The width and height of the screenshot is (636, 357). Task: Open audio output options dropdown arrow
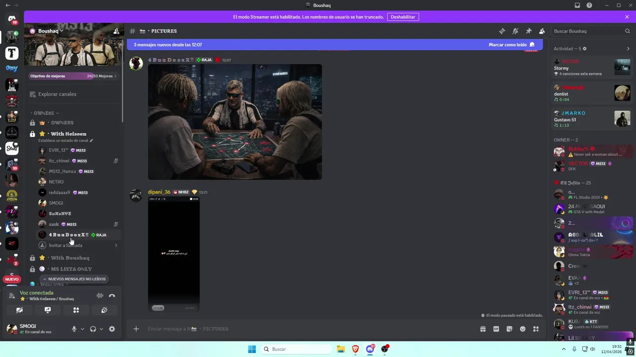[x=101, y=329]
